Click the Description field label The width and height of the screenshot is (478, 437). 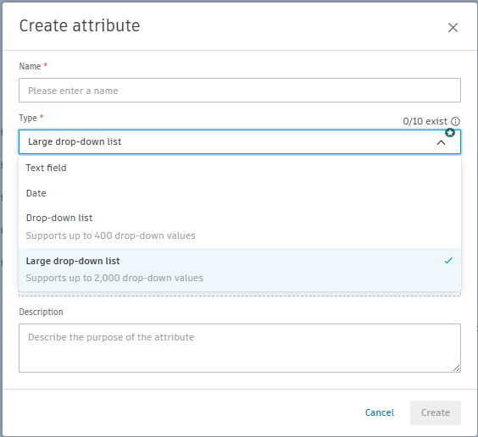(x=42, y=313)
